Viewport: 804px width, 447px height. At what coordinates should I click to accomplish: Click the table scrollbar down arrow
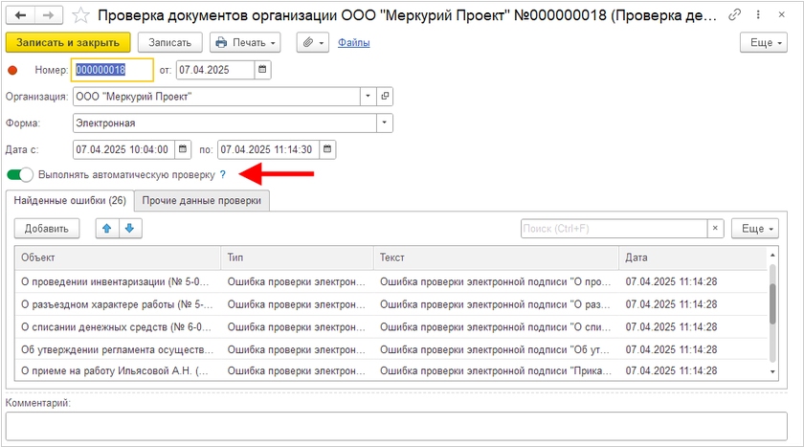772,371
